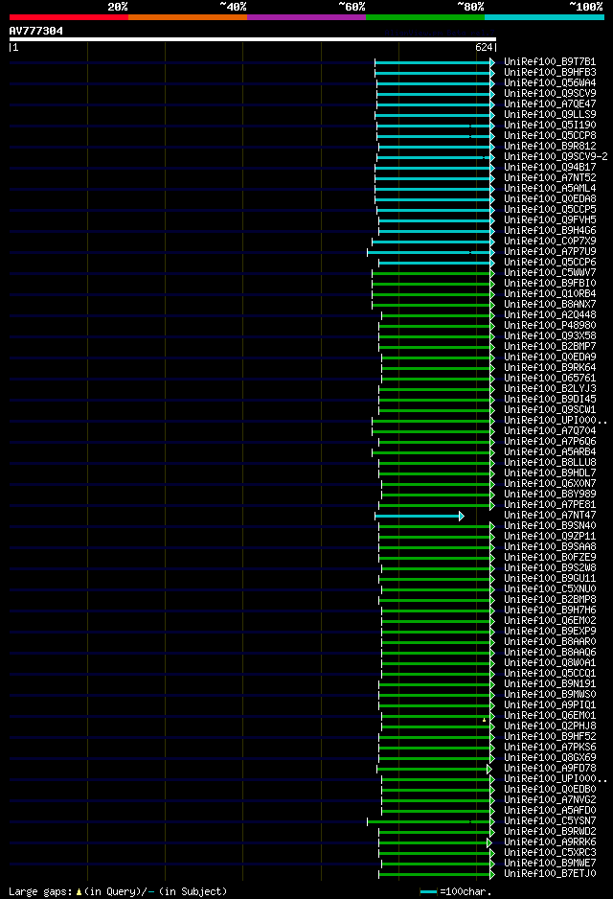Select hit UniRef100_A5ARB4
Image resolution: width=613 pixels, height=899 pixels.
tap(550, 451)
